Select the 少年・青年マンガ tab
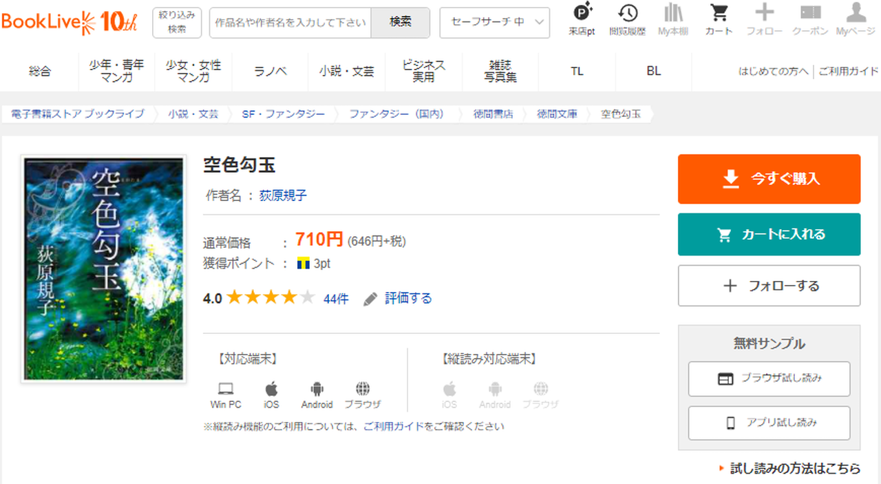This screenshot has width=881, height=484. (116, 71)
